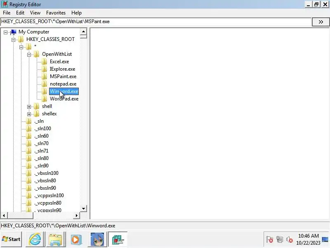Click the address bar path field

click(x=156, y=22)
